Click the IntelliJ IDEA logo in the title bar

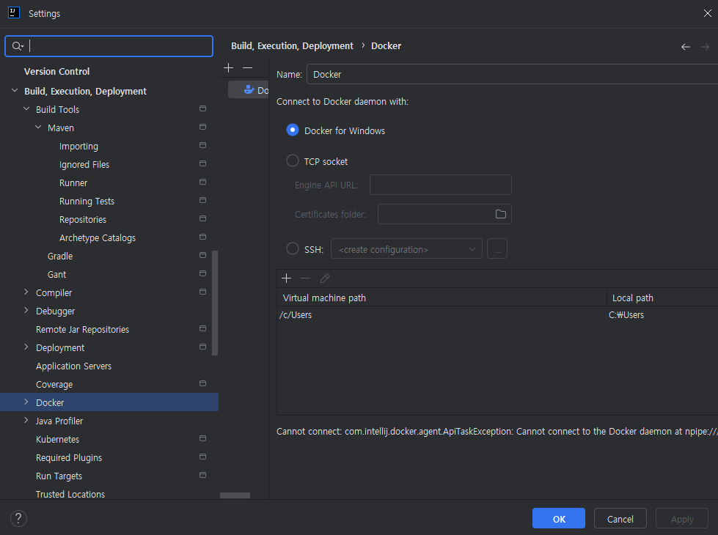tap(14, 12)
